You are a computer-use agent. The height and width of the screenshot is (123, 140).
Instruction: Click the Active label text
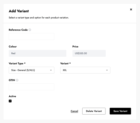[12, 96]
